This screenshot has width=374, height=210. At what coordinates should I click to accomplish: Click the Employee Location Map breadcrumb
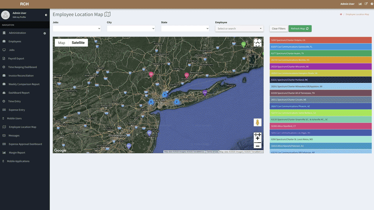(357, 14)
